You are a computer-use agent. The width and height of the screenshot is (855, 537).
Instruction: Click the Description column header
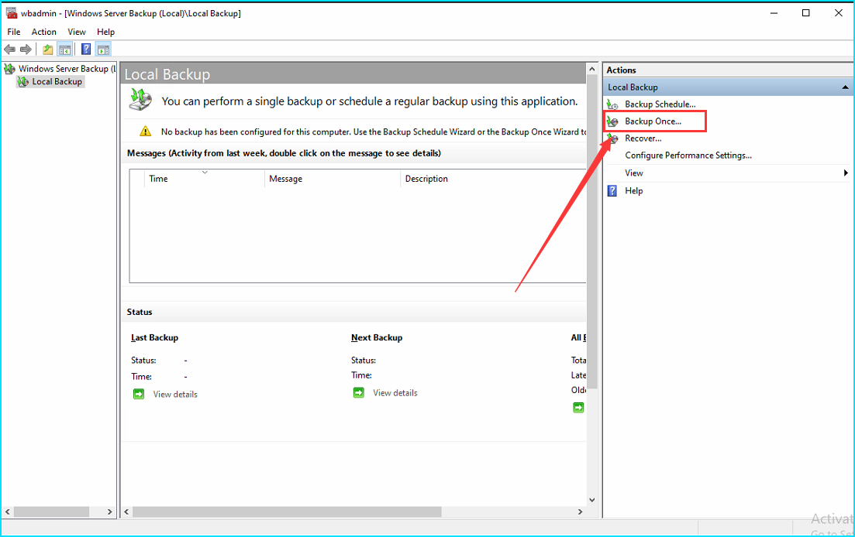pyautogui.click(x=494, y=179)
